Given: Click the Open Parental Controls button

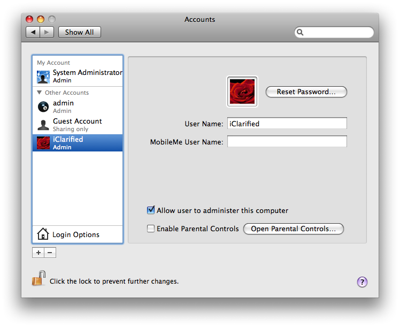Looking at the screenshot, I should [x=293, y=229].
